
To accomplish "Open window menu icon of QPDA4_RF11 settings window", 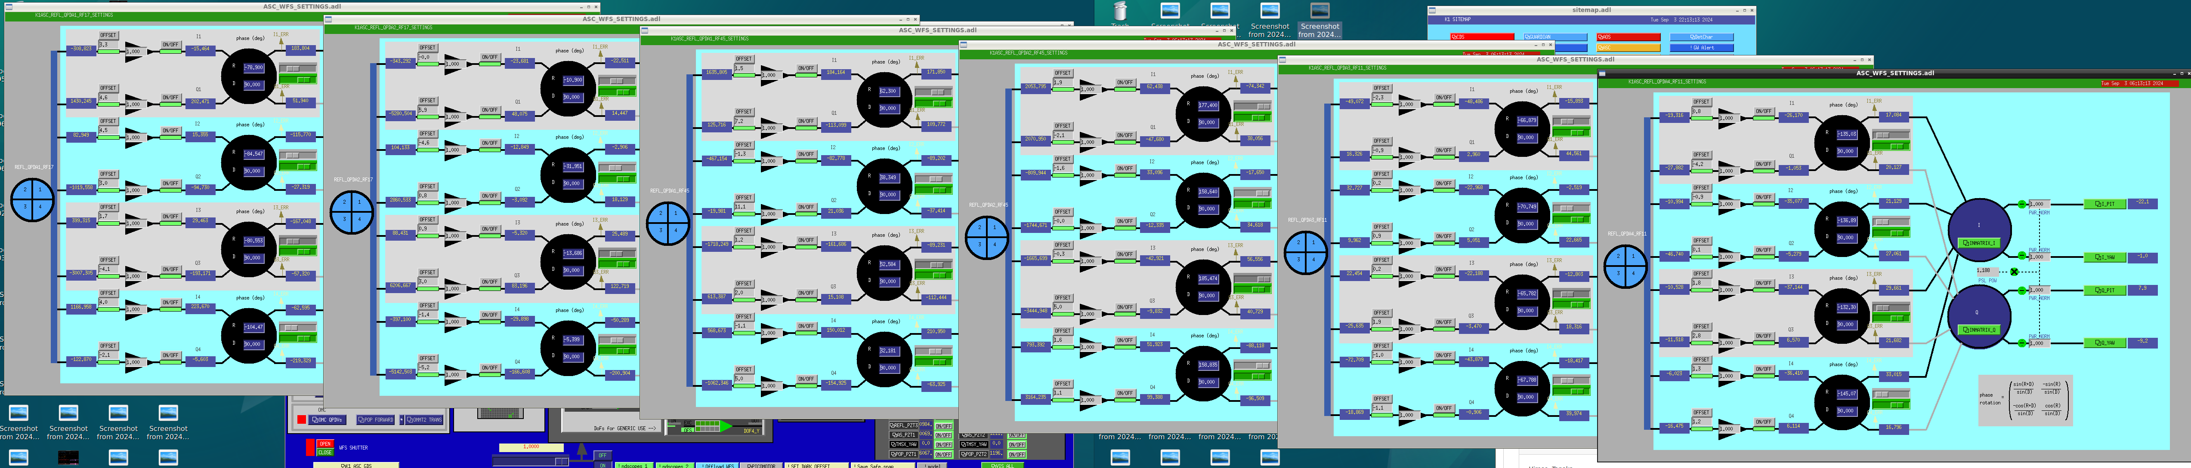I will [1602, 73].
